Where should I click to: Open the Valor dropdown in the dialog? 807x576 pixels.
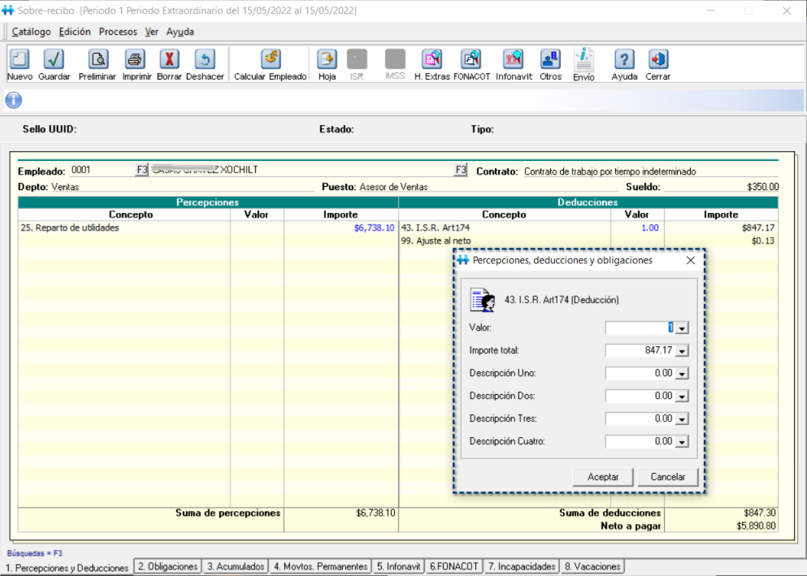683,327
